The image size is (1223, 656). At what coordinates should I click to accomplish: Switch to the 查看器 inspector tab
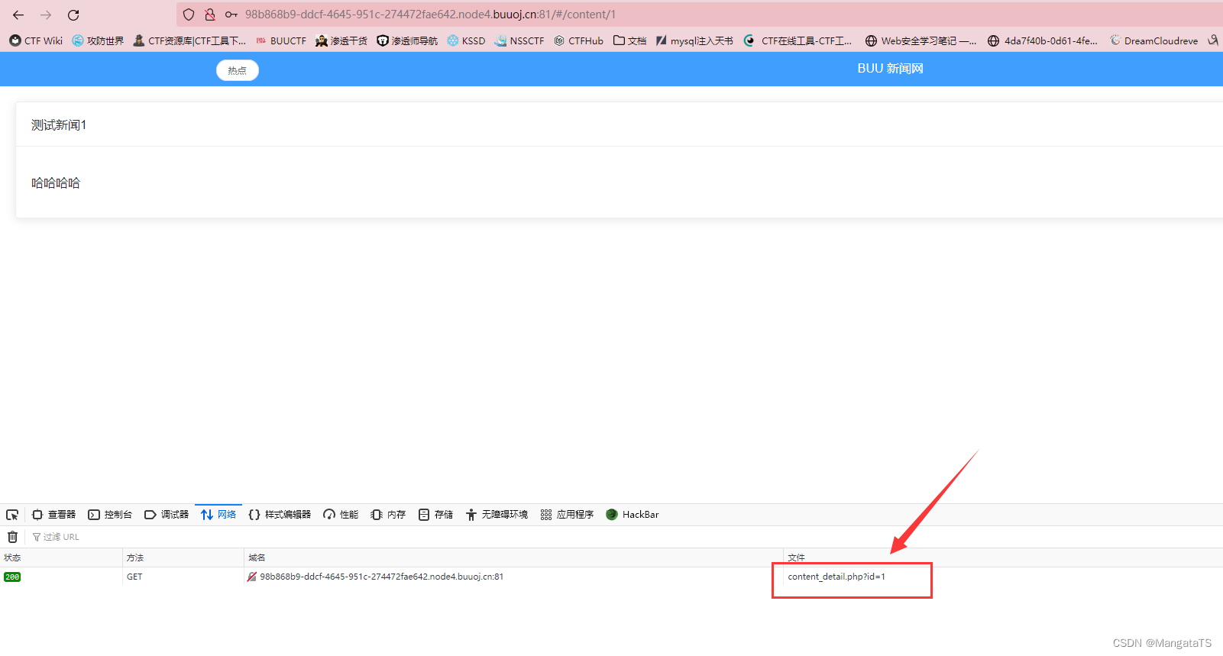(x=53, y=515)
